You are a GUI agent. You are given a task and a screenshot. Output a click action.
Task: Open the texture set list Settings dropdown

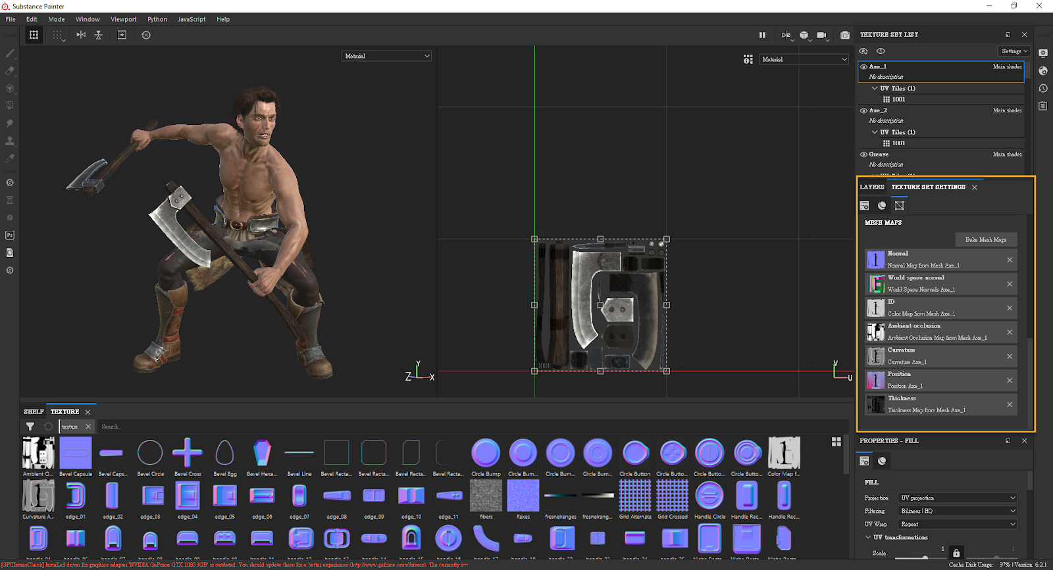(x=1014, y=51)
